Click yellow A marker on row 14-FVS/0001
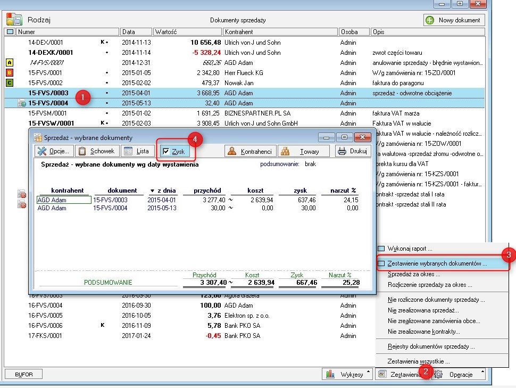Screen dimensions: 516x388 [9, 63]
